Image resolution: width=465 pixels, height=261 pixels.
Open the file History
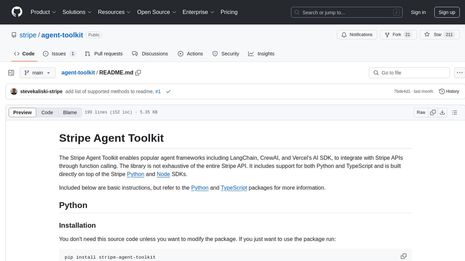coord(449,92)
